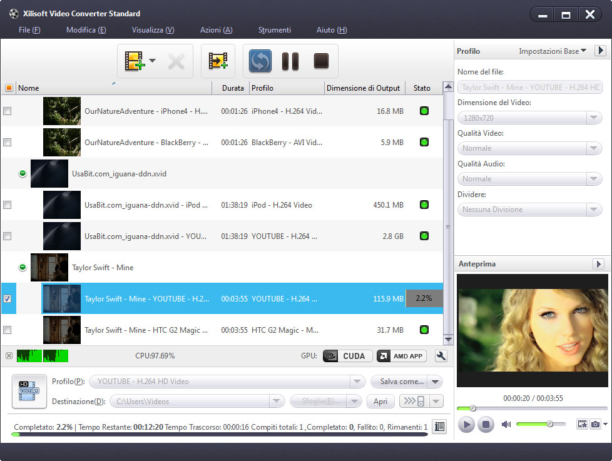Image resolution: width=612 pixels, height=461 pixels.
Task: Open the Visualizza menu
Action: [x=153, y=30]
